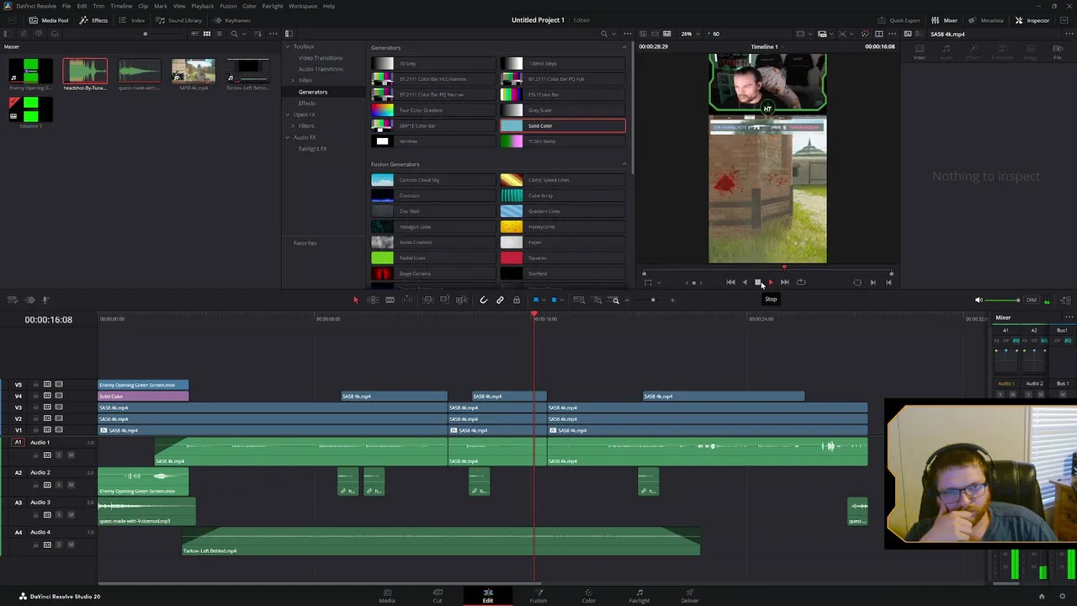Switch to the Cut page
This screenshot has width=1077, height=606.
click(x=438, y=596)
